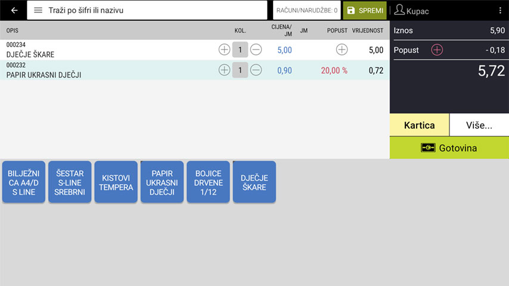Click the Iznos amount 5,90
This screenshot has width=509, height=286.
tap(497, 30)
